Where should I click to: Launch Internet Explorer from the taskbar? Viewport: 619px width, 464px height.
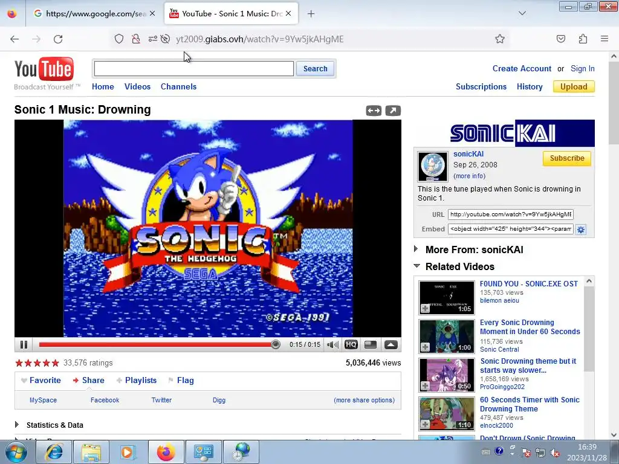click(x=54, y=452)
